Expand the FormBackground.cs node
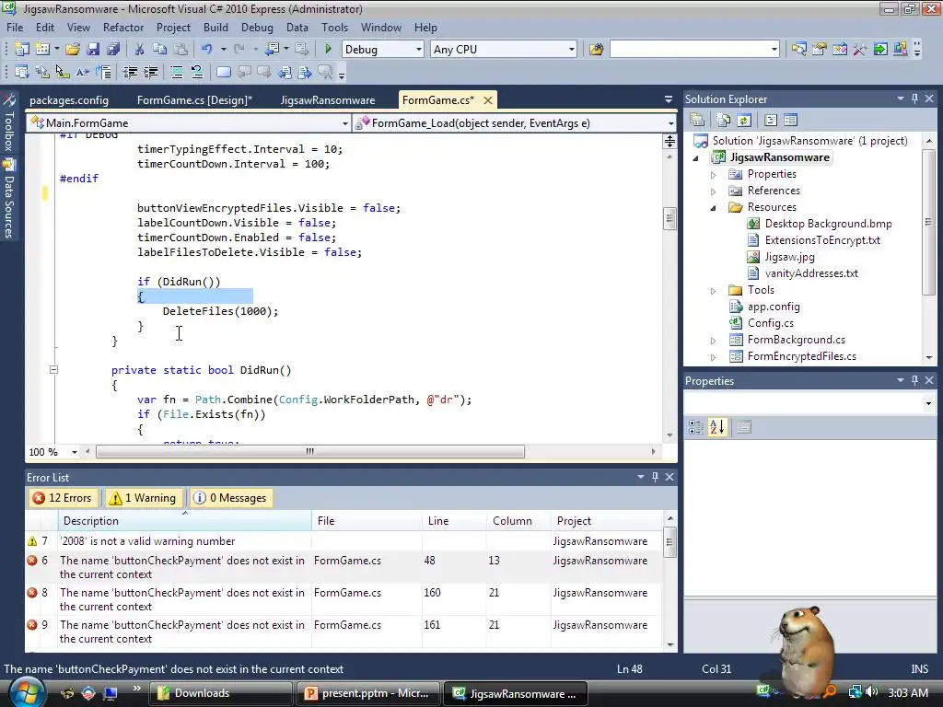 point(714,341)
